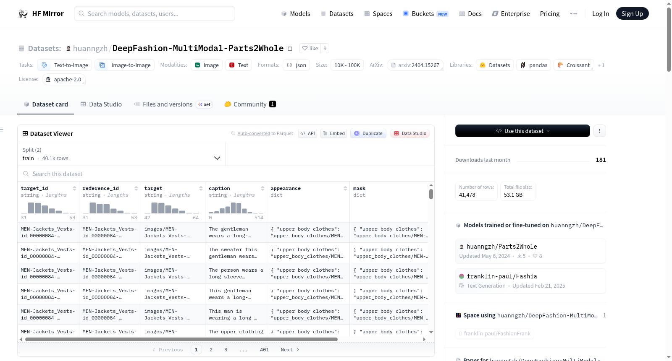Image resolution: width=672 pixels, height=361 pixels.
Task: Switch to the Data Studio tab
Action: tap(101, 104)
